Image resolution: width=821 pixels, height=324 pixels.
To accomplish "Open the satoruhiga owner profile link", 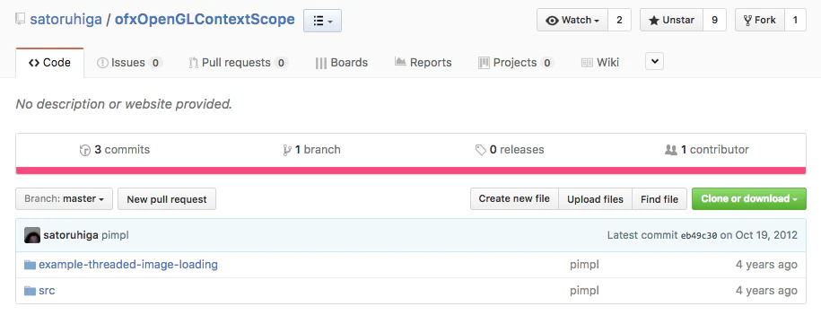I will point(66,20).
